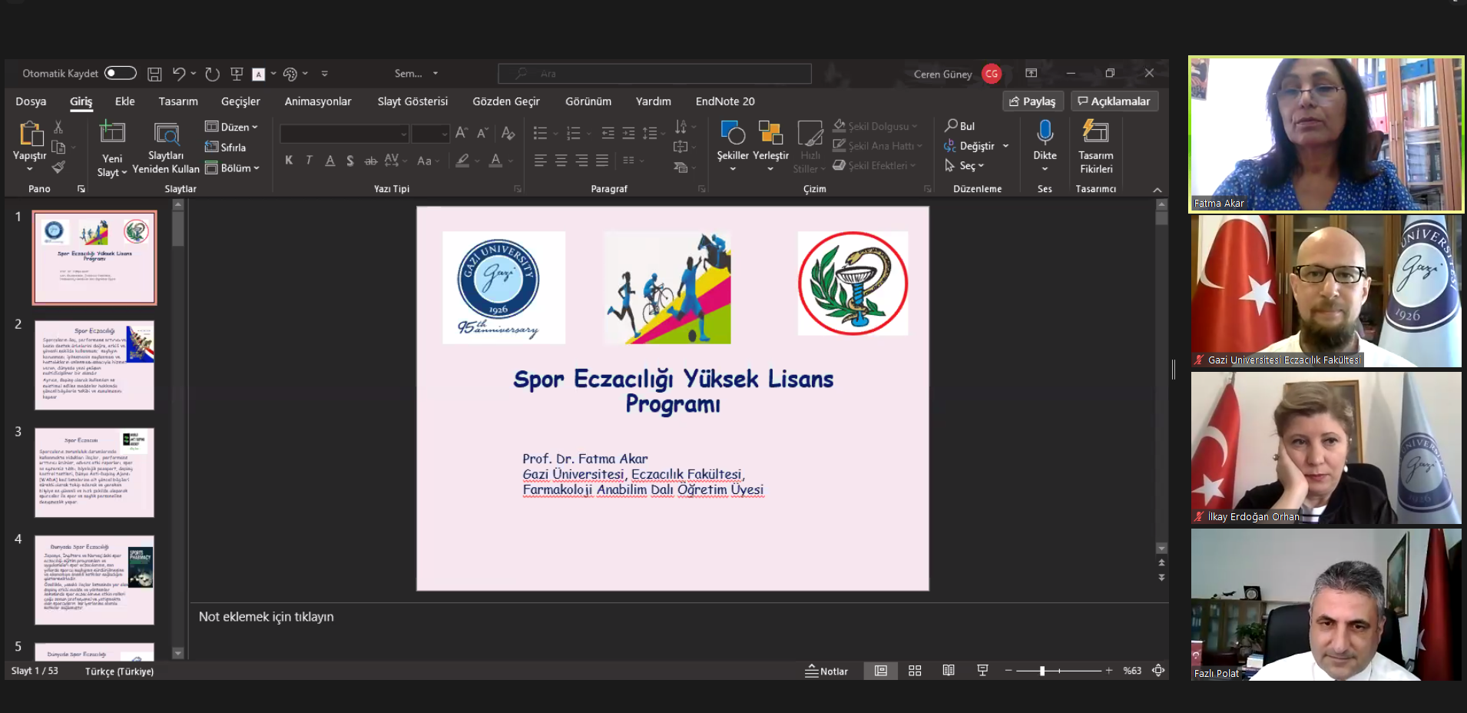Image resolution: width=1467 pixels, height=713 pixels.
Task: Click the justify text icon
Action: pyautogui.click(x=602, y=161)
